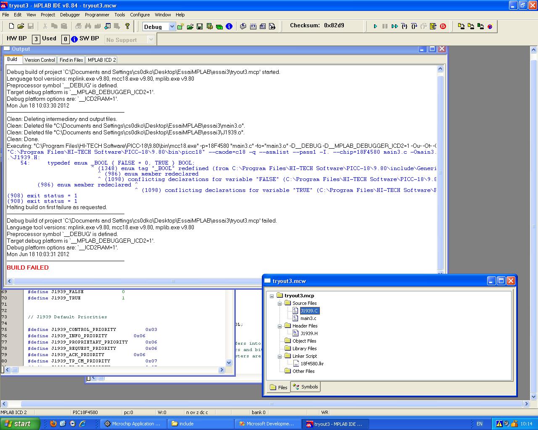Click the yellow question mark Help icon

[127, 26]
